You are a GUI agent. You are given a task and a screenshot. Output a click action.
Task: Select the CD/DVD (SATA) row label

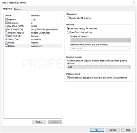(16, 29)
